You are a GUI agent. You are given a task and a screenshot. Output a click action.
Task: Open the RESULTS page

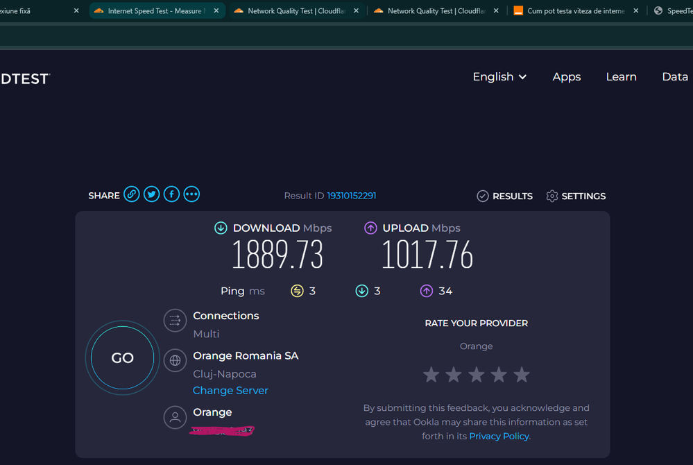point(505,196)
